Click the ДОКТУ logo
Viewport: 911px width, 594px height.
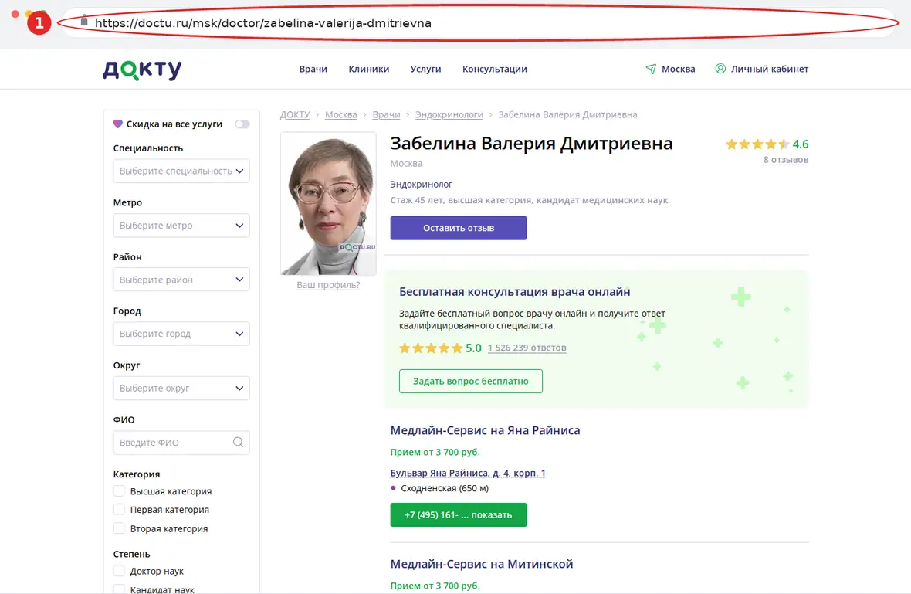pyautogui.click(x=142, y=70)
